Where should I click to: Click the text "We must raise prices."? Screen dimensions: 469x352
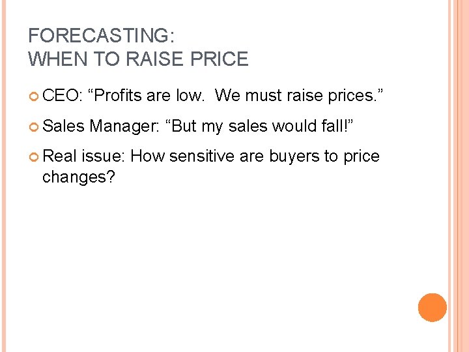tap(300, 96)
